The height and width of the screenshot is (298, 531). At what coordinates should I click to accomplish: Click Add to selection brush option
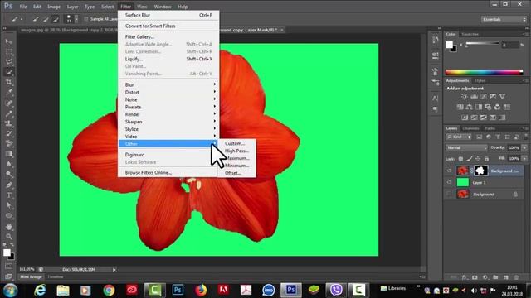tap(46, 19)
